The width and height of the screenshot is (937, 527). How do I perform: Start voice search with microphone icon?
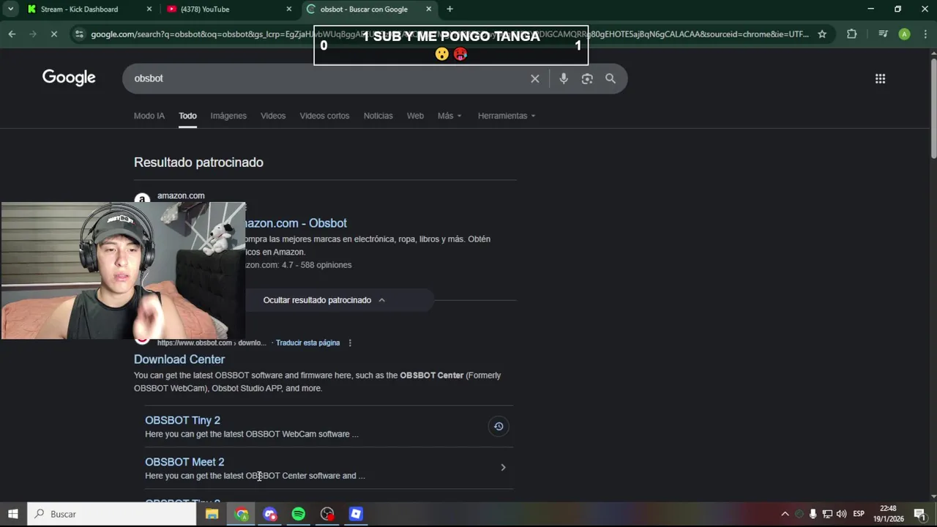tap(564, 78)
